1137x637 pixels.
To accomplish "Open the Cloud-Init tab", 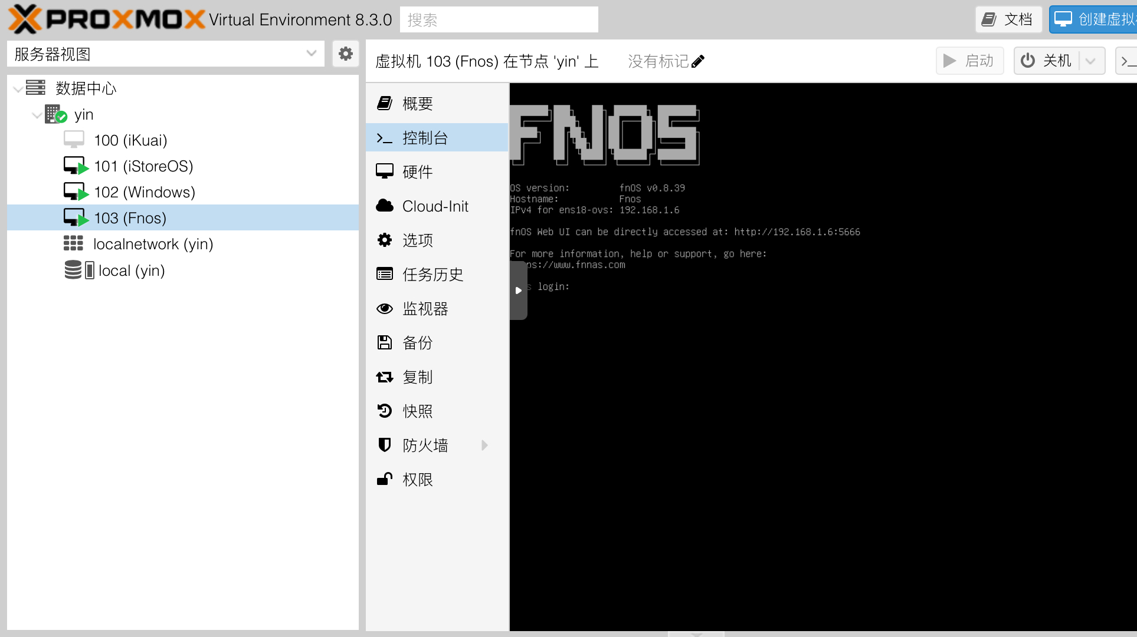I will click(x=437, y=206).
